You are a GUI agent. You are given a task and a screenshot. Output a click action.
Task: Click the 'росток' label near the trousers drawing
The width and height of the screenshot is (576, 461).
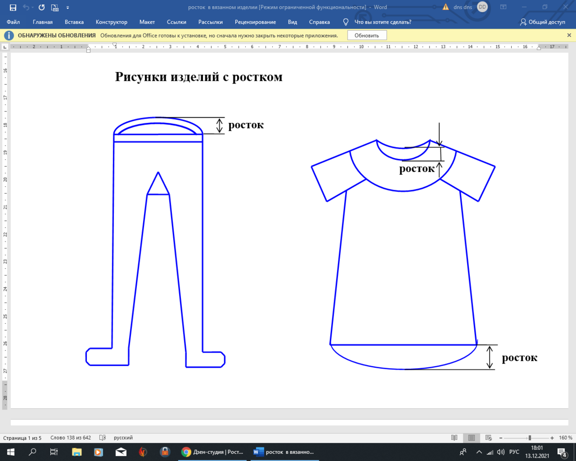pos(246,125)
